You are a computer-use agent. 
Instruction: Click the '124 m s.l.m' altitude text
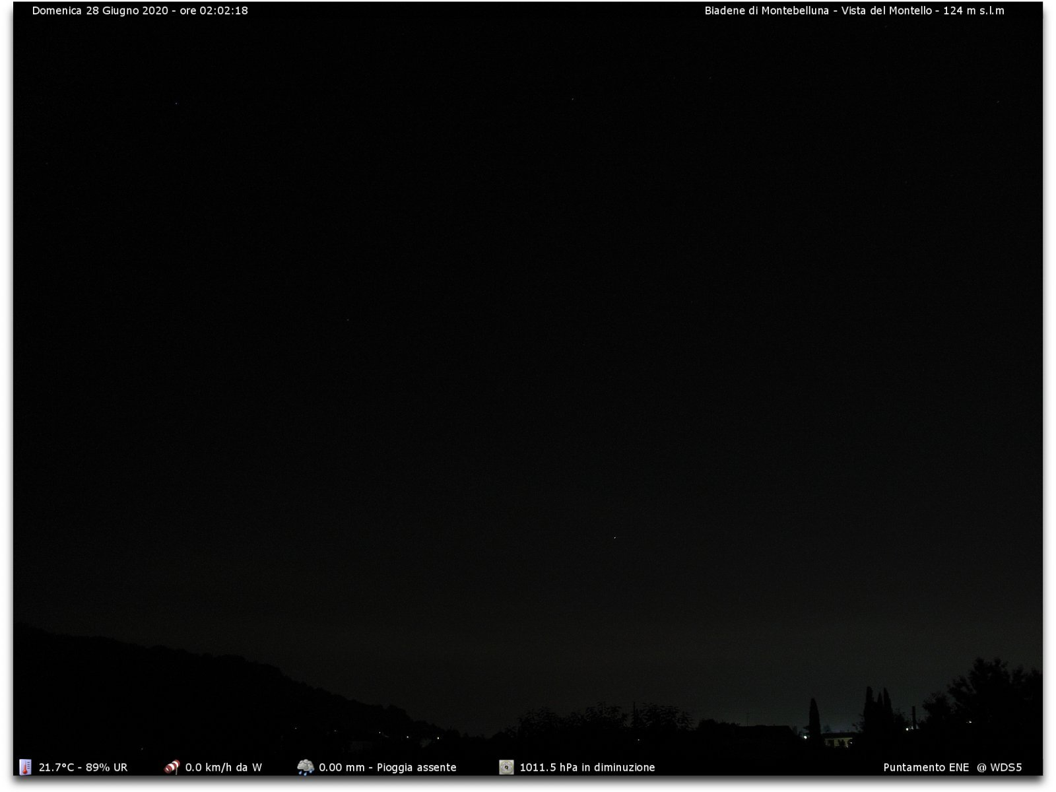pyautogui.click(x=973, y=11)
